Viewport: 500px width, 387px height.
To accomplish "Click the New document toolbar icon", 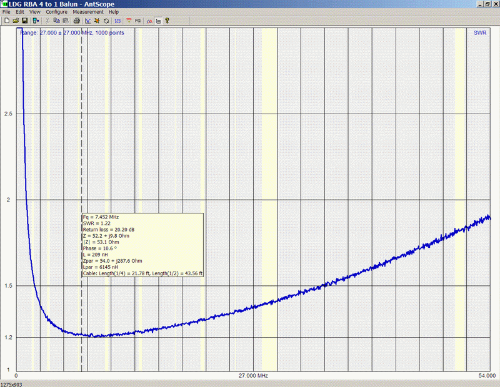I will click(6, 21).
